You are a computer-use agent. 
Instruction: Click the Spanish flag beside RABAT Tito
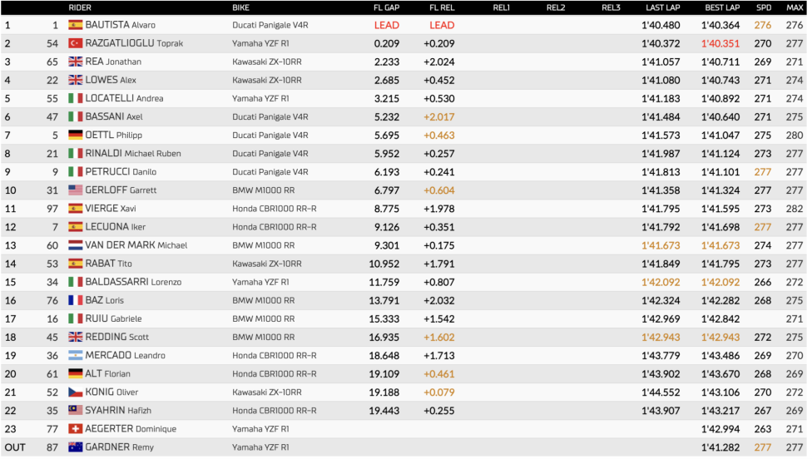coord(76,264)
